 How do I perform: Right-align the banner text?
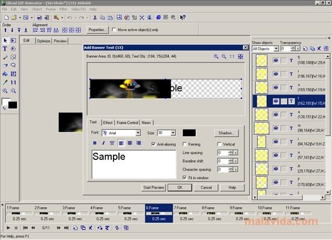[138, 143]
